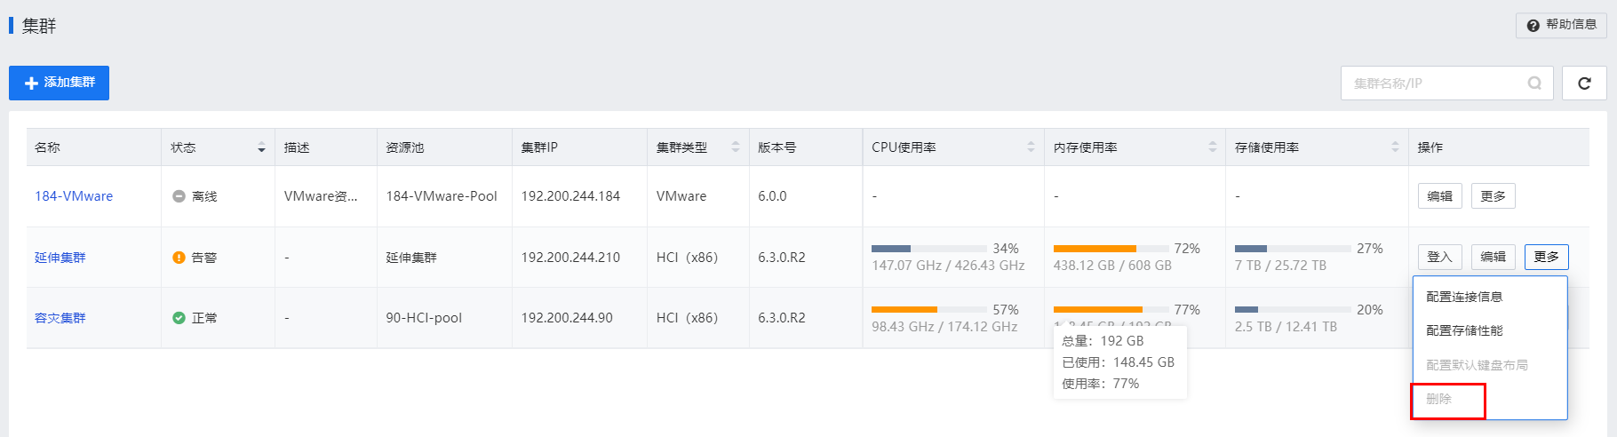Click 描述 column header

(x=297, y=147)
